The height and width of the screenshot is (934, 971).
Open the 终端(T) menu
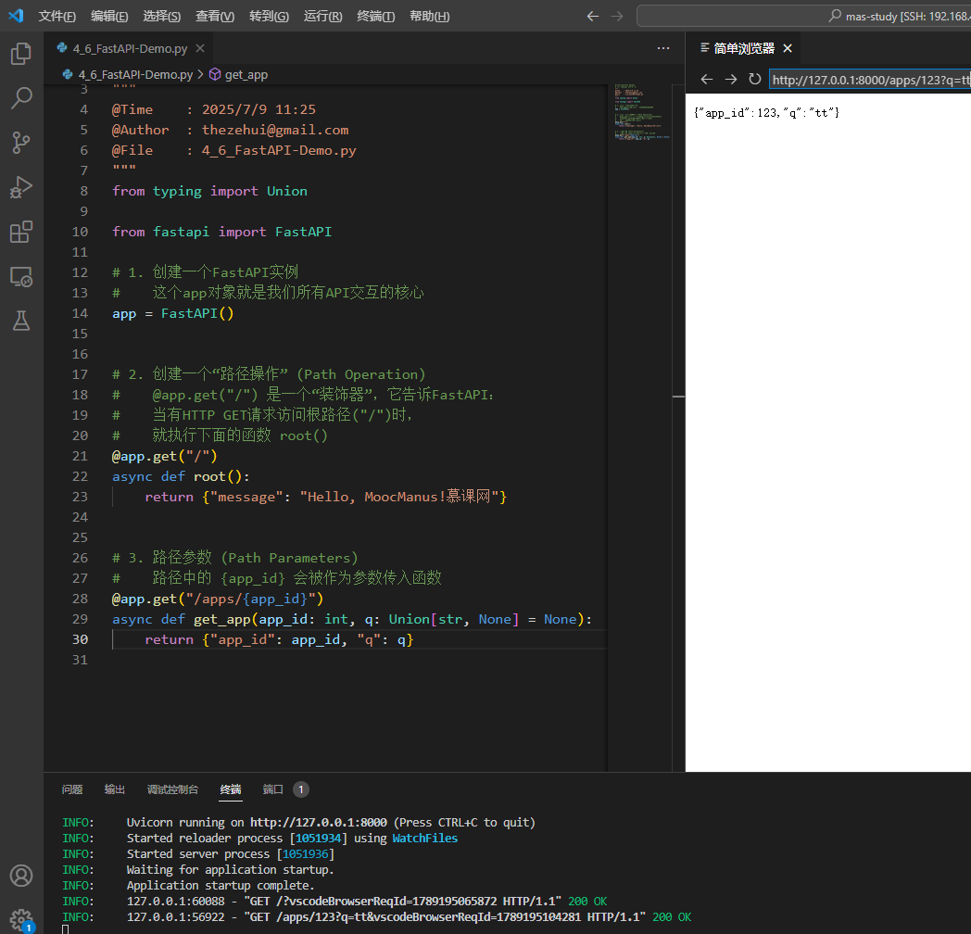(376, 16)
